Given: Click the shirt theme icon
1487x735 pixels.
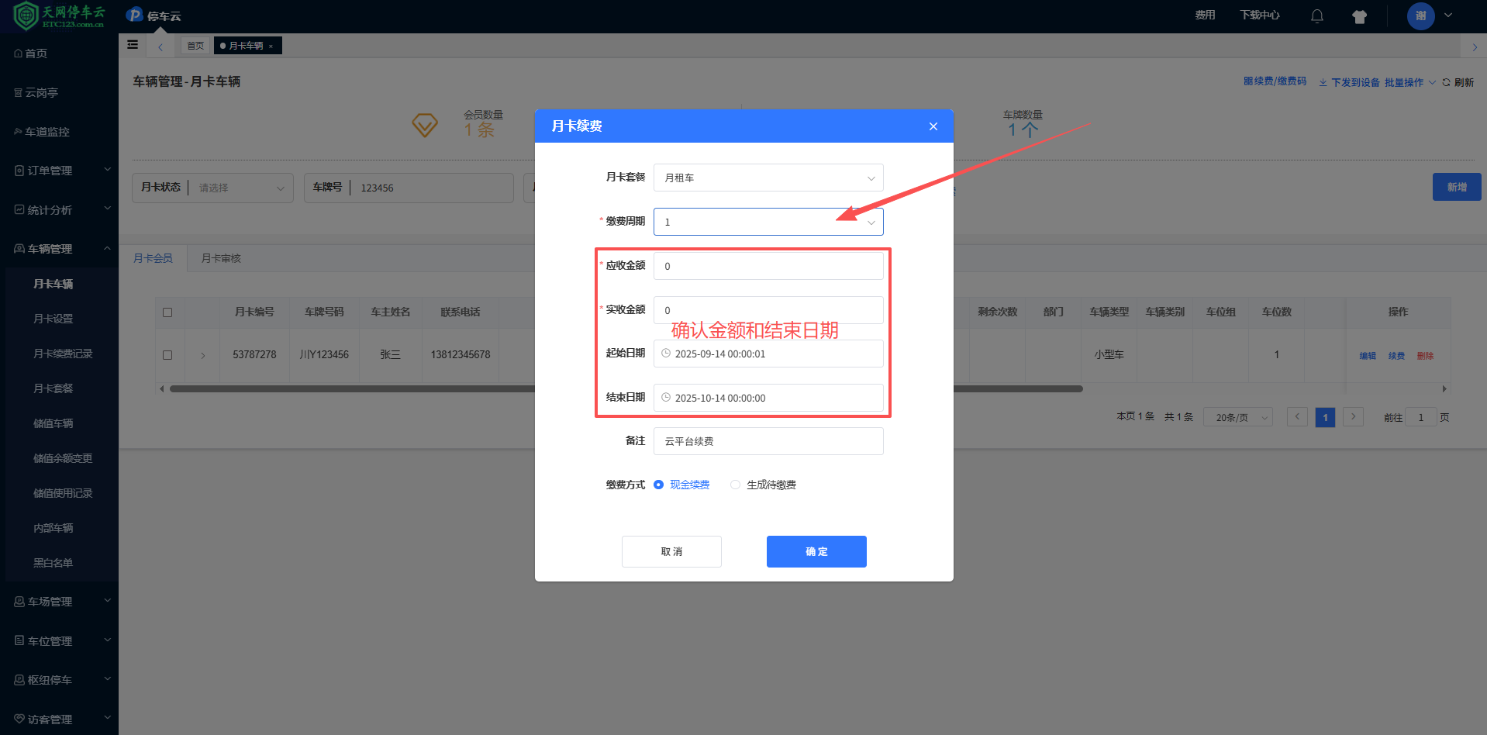Looking at the screenshot, I should pos(1359,16).
